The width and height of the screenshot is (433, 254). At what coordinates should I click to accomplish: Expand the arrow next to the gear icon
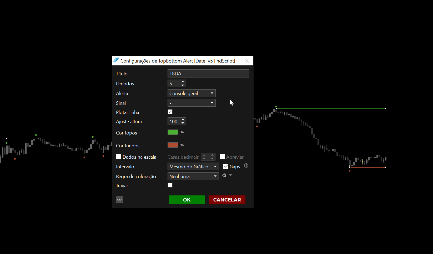click(x=230, y=175)
